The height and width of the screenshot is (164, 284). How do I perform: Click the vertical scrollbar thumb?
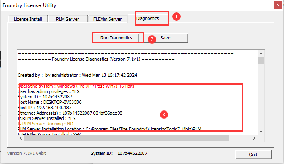point(261,61)
